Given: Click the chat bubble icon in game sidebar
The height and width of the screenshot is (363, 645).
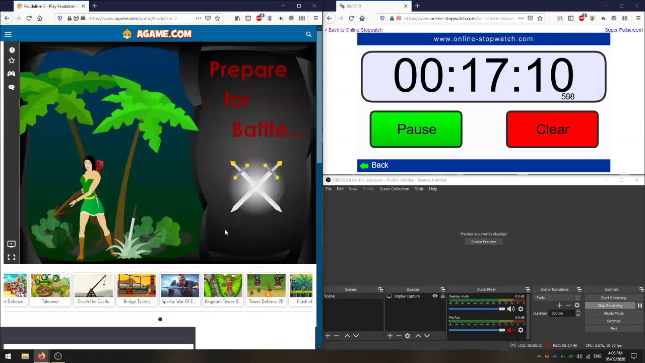Looking at the screenshot, I should pyautogui.click(x=12, y=87).
